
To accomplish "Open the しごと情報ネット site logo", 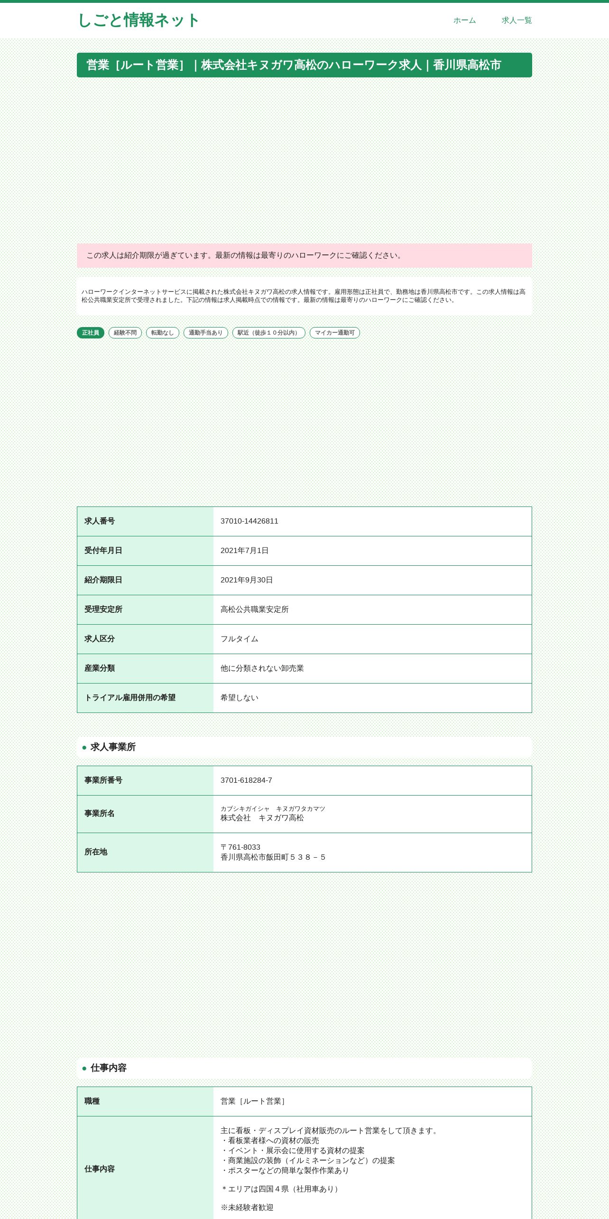I will (138, 20).
